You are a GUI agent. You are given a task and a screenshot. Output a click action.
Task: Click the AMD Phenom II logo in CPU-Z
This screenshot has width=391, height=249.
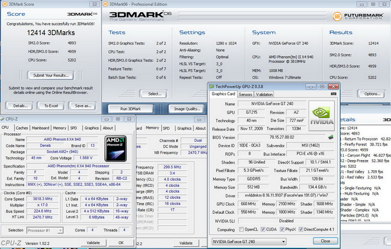(x=116, y=149)
